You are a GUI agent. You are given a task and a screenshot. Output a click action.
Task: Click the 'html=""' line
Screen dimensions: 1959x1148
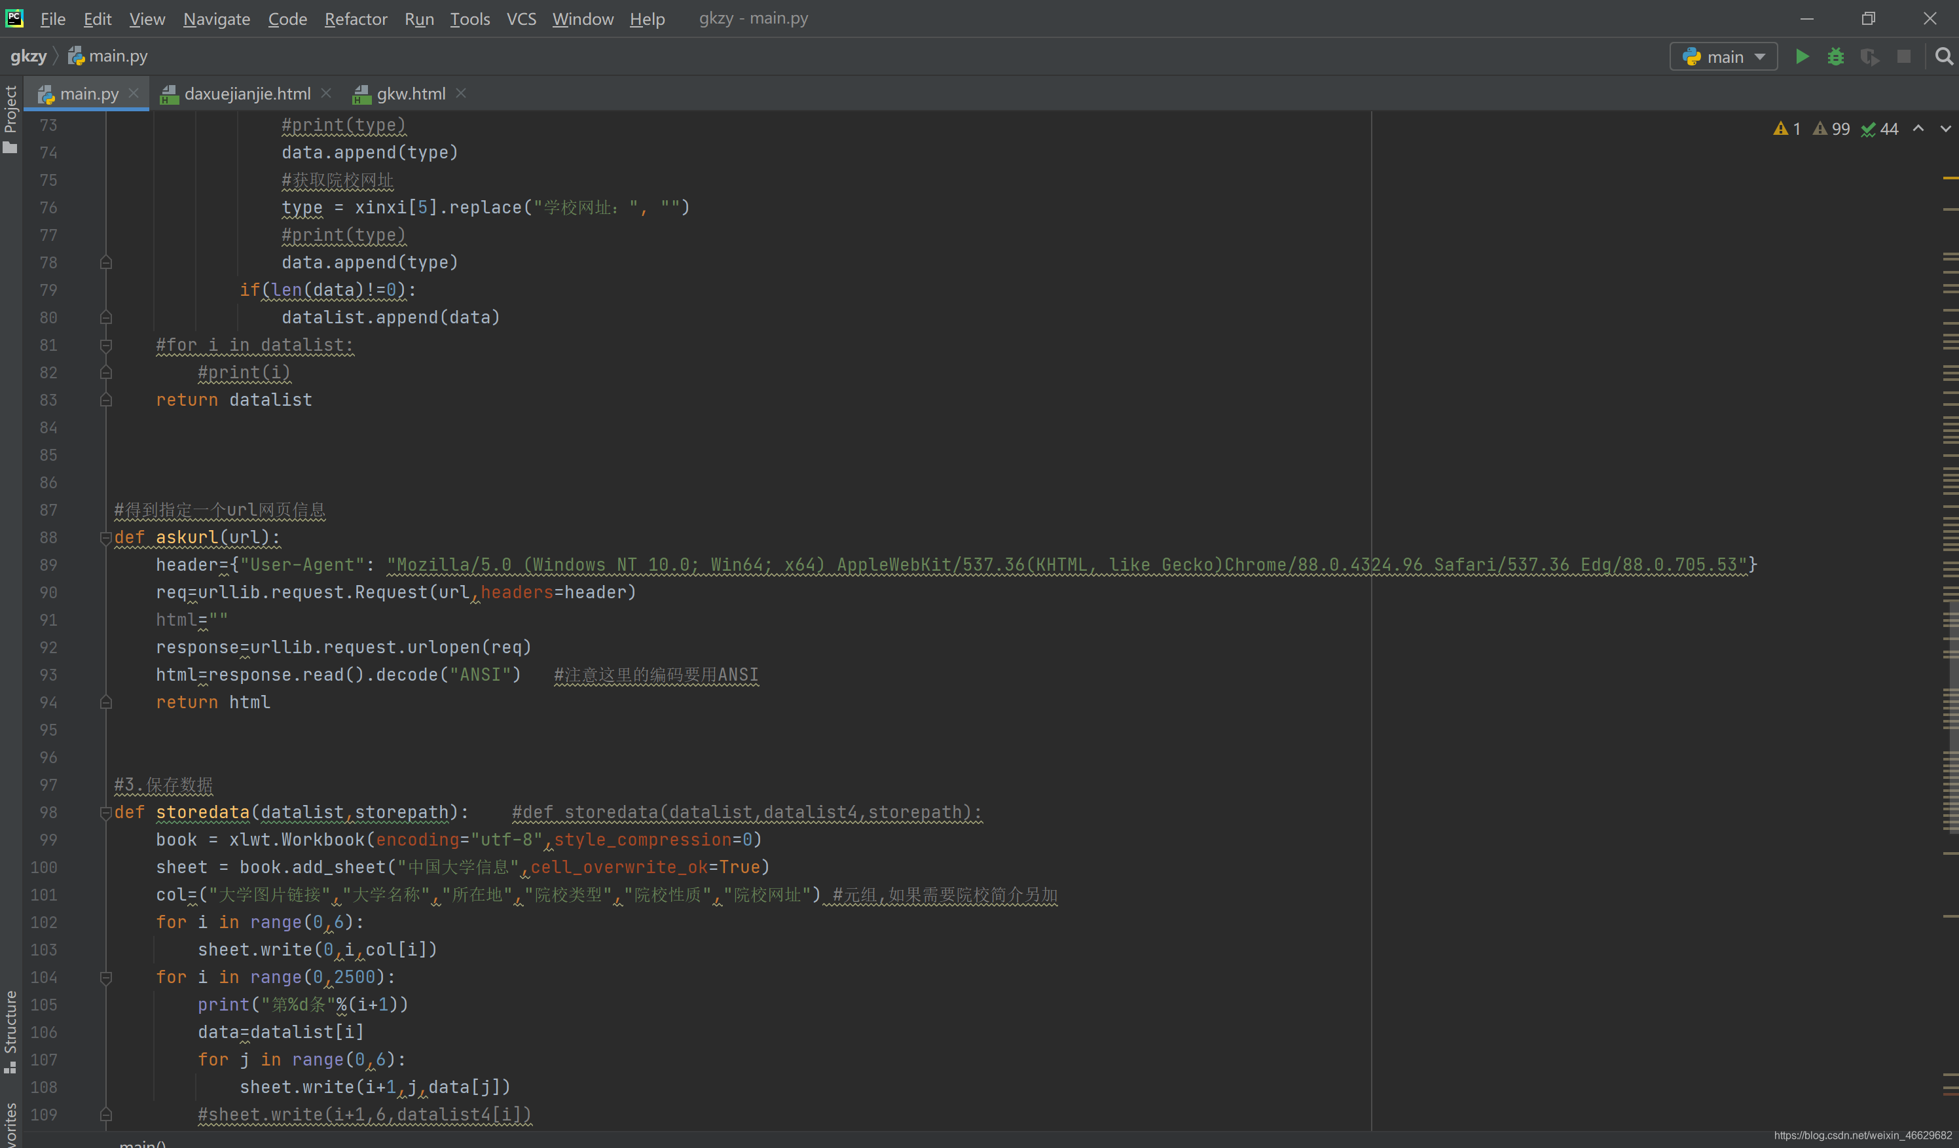point(191,620)
